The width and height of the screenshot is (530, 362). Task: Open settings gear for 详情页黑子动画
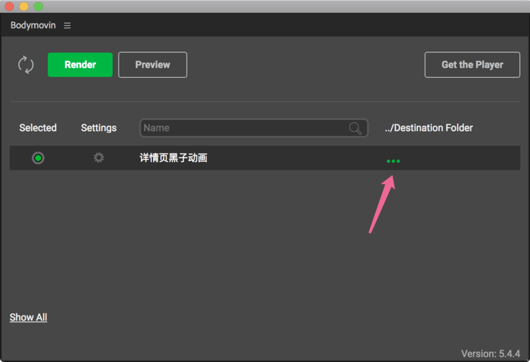coord(99,158)
